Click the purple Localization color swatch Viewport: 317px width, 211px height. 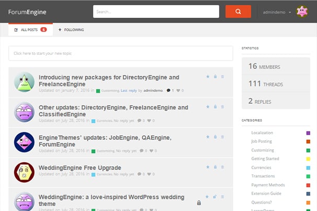308,133
